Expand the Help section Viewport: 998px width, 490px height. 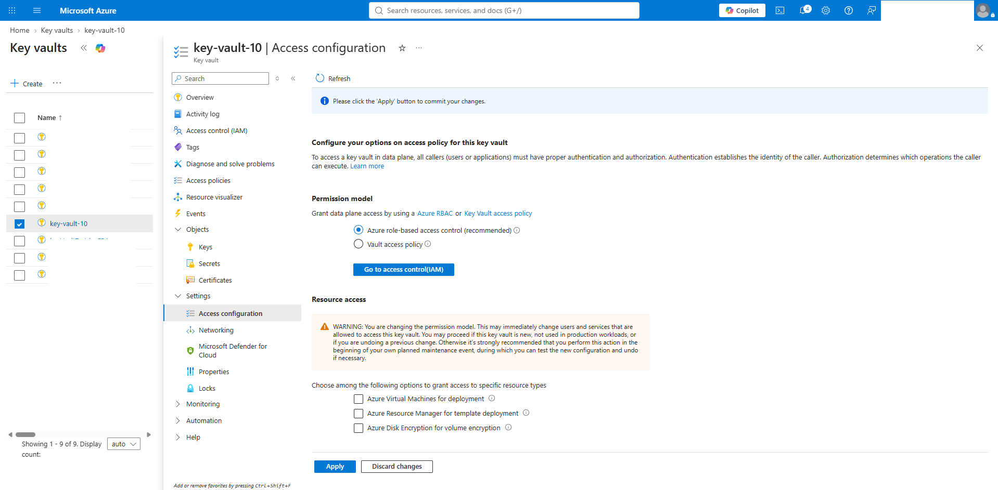coord(178,437)
